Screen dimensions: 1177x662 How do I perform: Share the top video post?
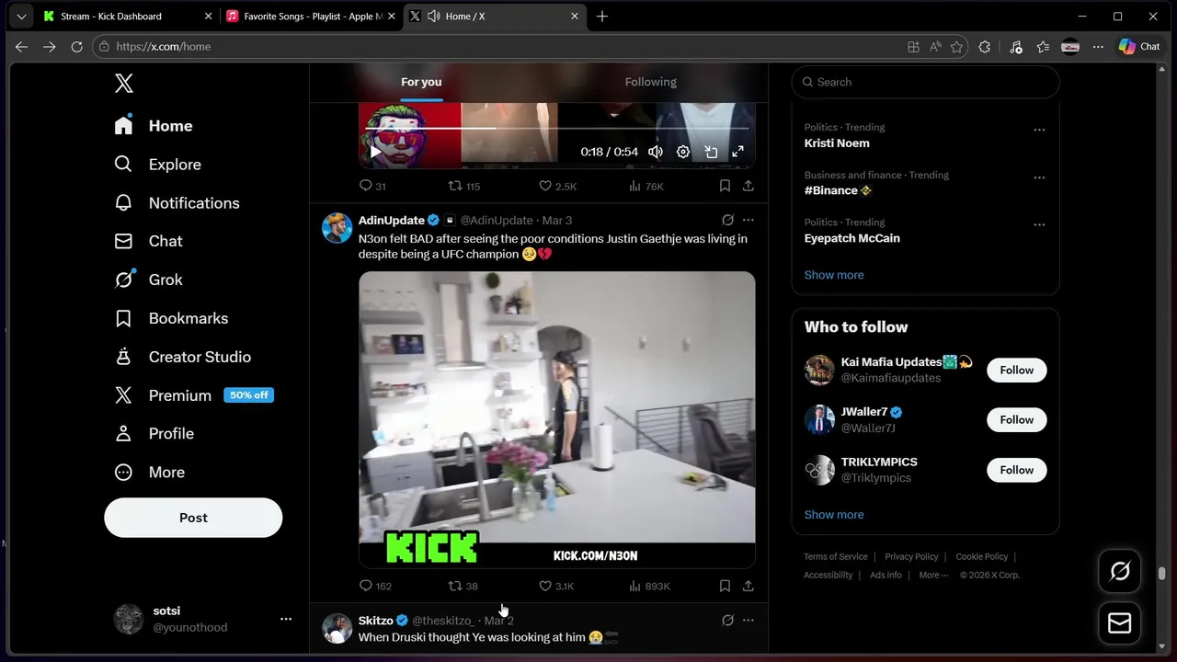click(748, 186)
